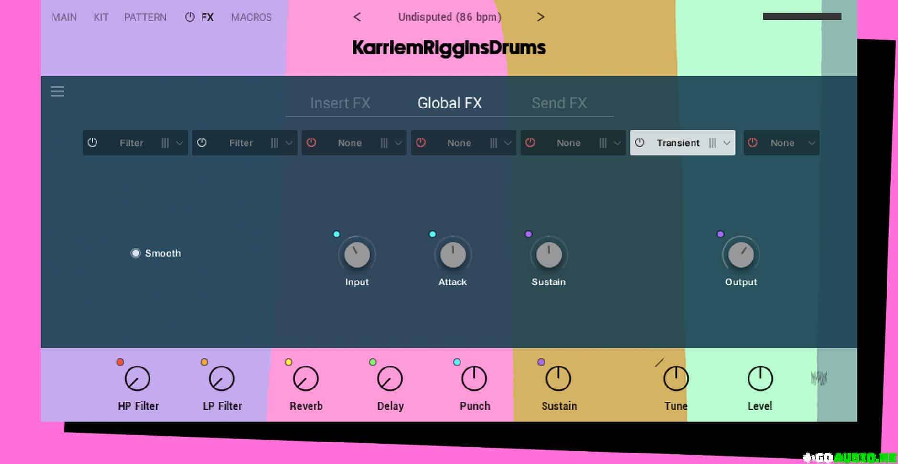Open the MACROS page
The image size is (898, 464).
251,17
